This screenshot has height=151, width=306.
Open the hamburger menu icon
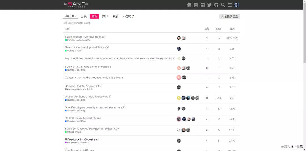click(230, 5)
